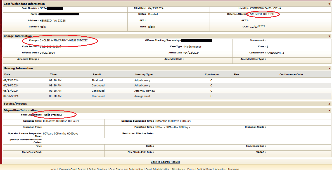
Task: Collapse the Case/Defendant Information section arrow
Action: [x=329, y=4]
